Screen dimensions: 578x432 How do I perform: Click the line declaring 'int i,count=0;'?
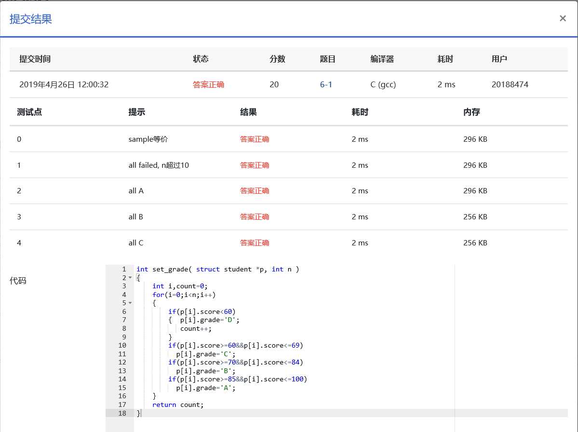(180, 286)
